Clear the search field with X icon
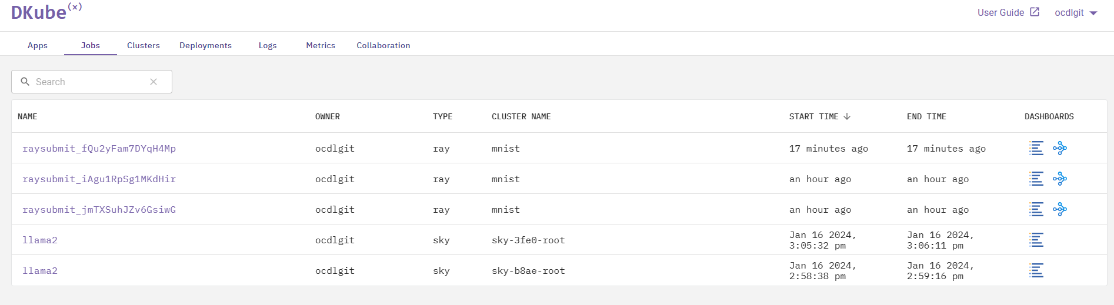Screen dimensions: 1114x305 tap(154, 82)
